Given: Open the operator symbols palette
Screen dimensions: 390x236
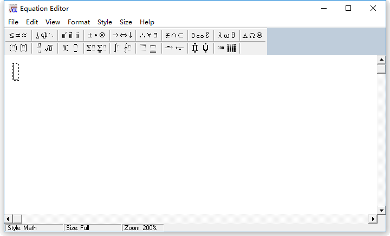Looking at the screenshot, I should (x=96, y=35).
